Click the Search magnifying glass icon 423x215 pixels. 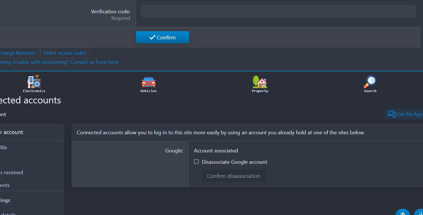click(370, 82)
